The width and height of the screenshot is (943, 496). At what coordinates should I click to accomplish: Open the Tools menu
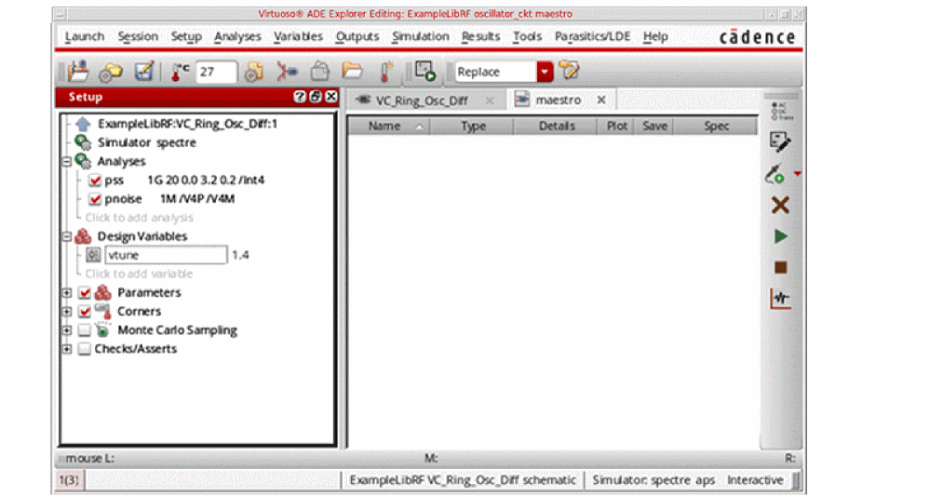[x=527, y=36]
